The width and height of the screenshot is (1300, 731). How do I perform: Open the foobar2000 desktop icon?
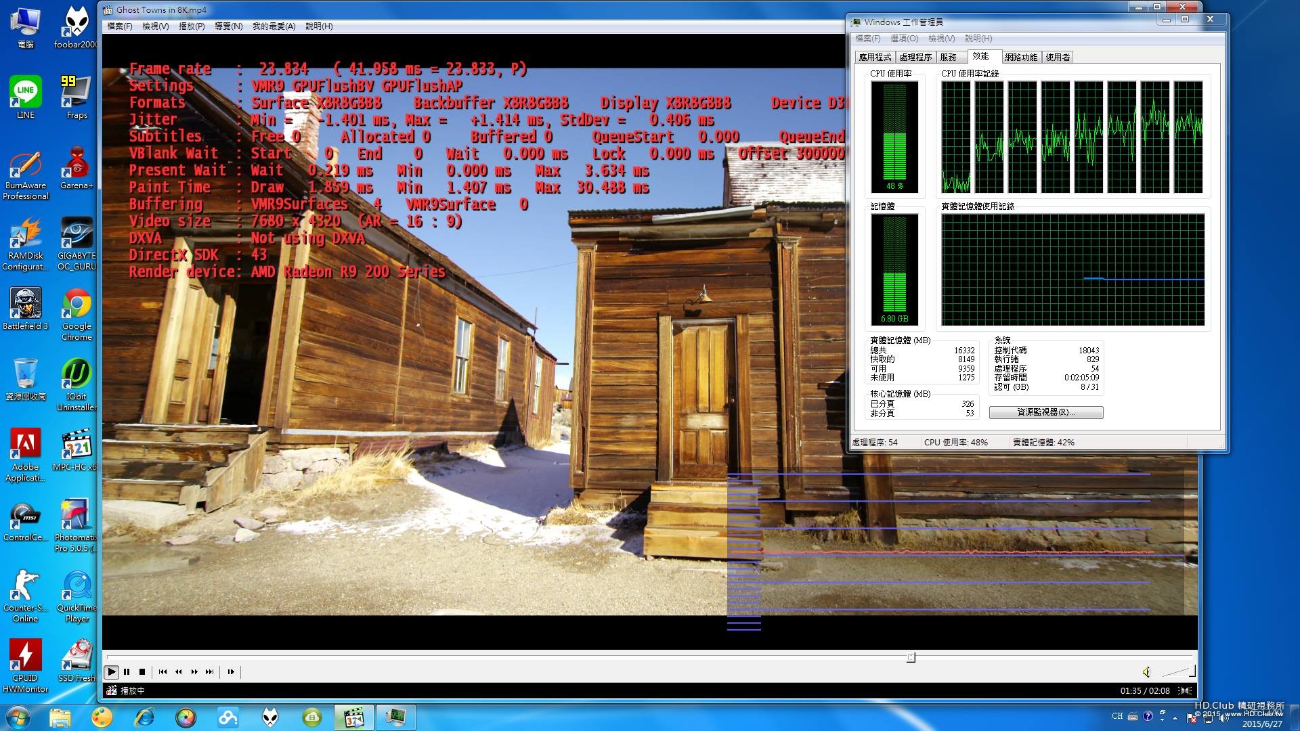point(76,28)
